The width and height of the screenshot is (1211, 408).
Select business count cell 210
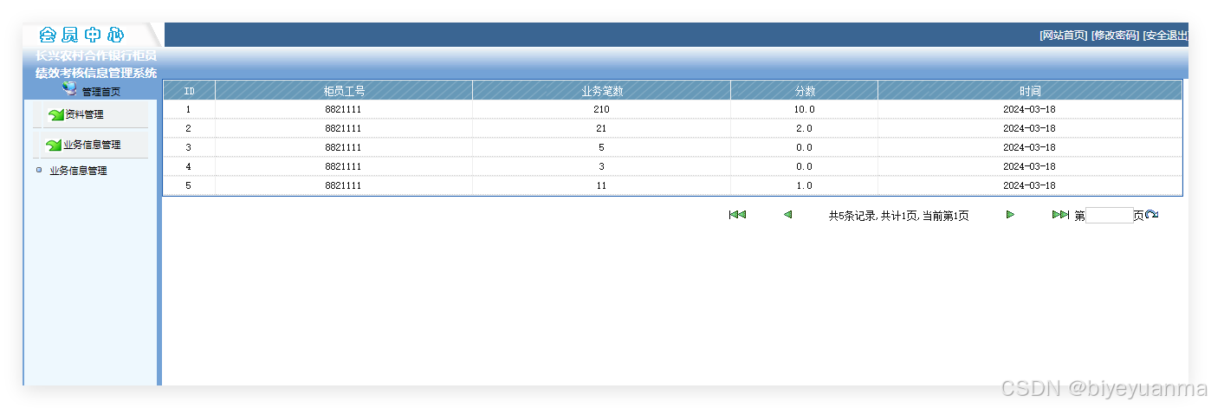click(x=602, y=110)
